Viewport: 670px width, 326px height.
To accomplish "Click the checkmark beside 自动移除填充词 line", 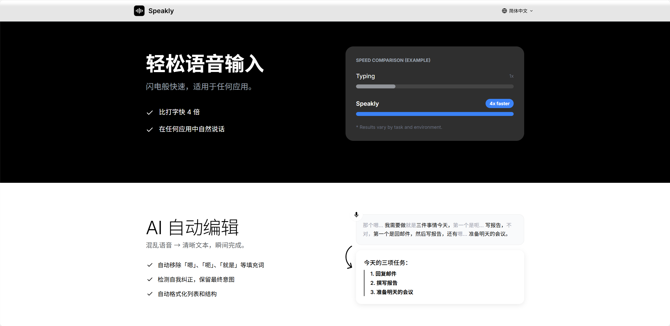I will [x=150, y=265].
